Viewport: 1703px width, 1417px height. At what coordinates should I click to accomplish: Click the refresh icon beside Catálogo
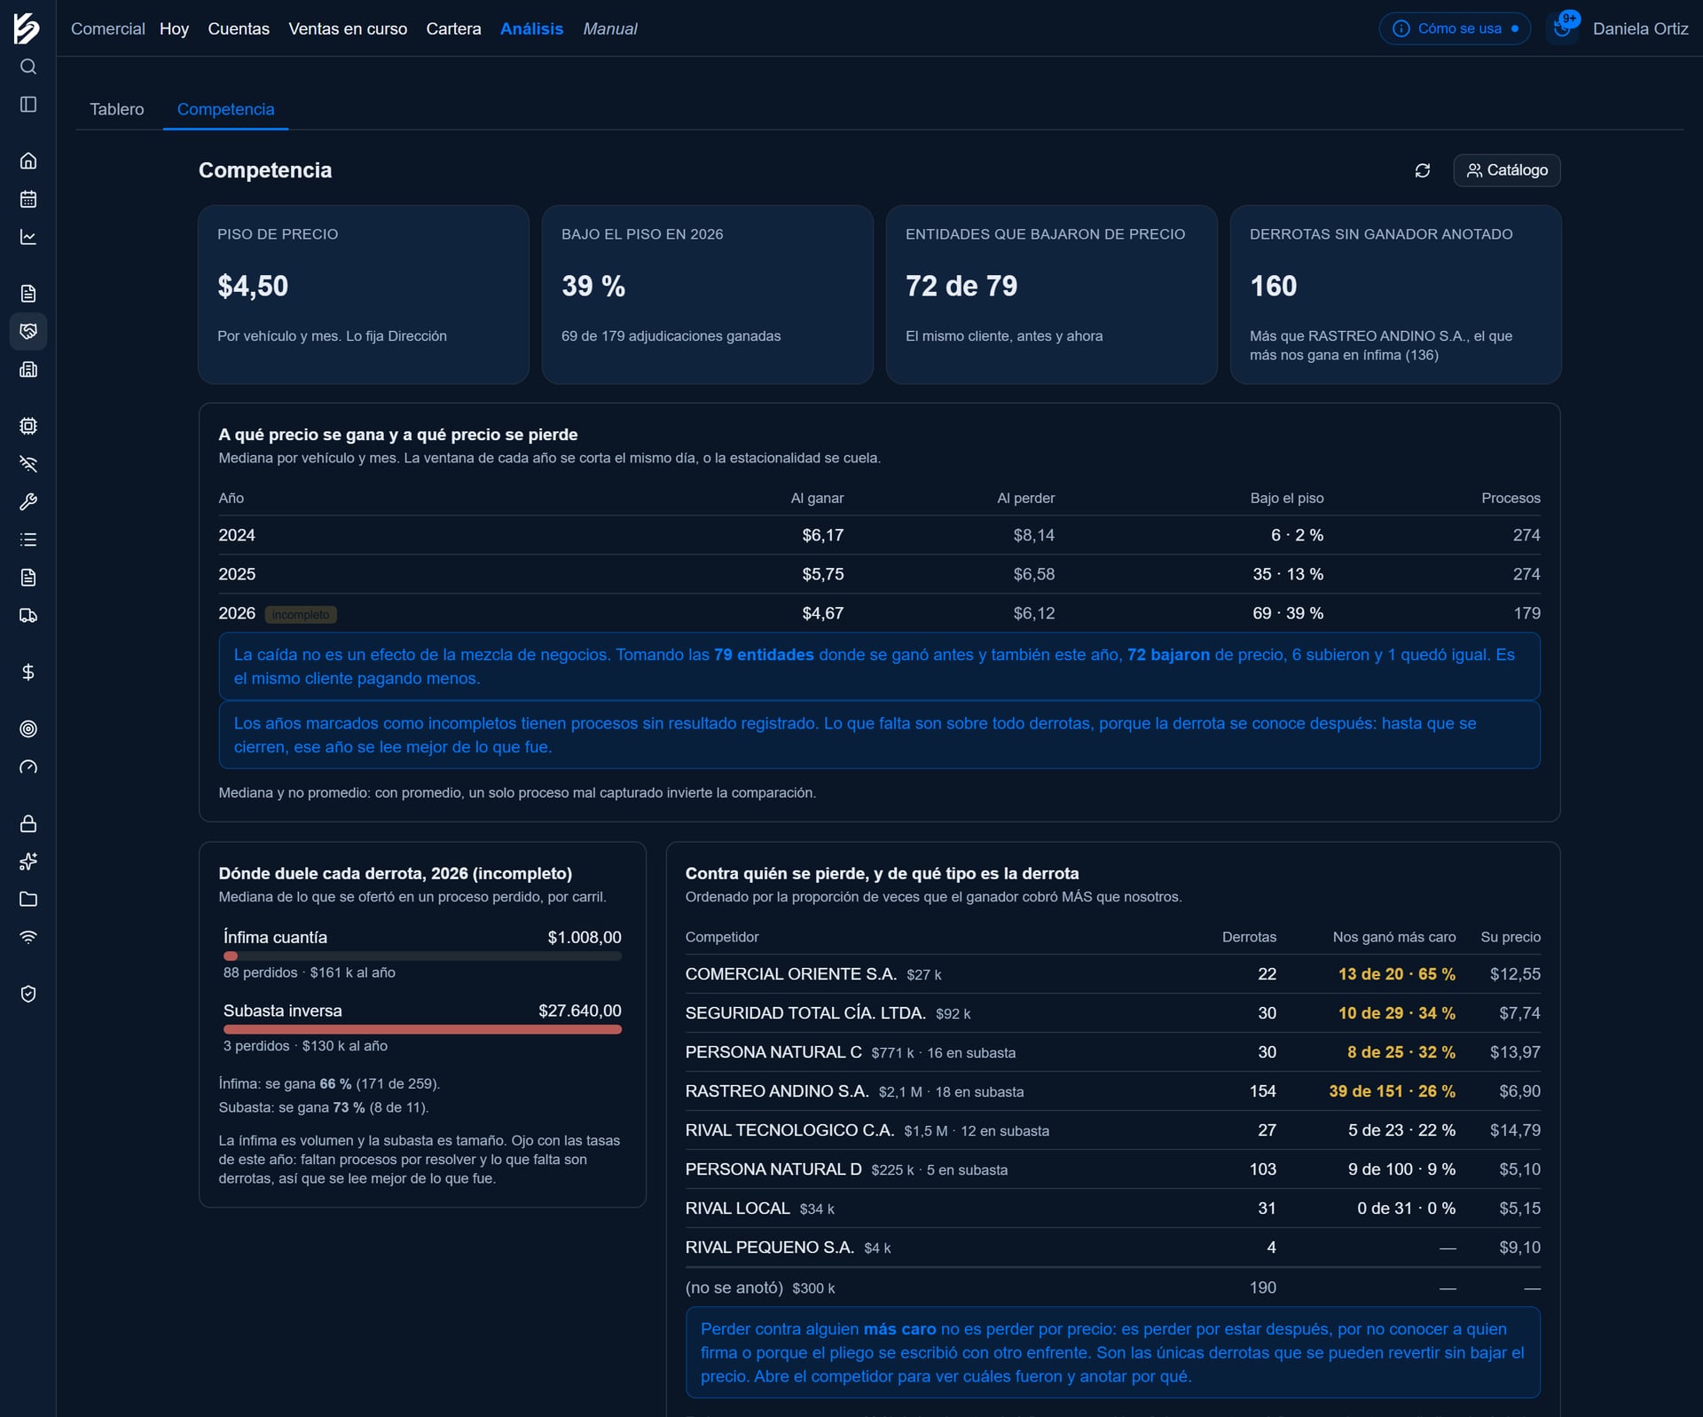pyautogui.click(x=1423, y=170)
